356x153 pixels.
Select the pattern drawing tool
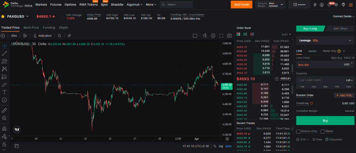[x=4, y=69]
